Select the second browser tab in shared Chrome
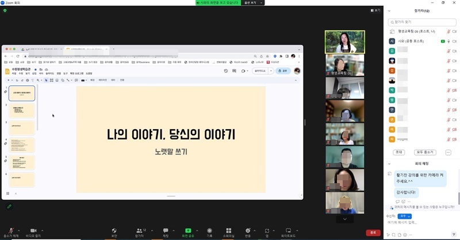 click(86, 49)
